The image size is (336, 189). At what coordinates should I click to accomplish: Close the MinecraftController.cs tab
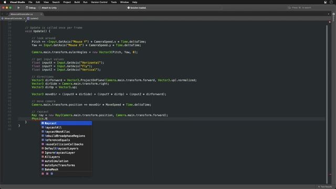tap(41, 14)
